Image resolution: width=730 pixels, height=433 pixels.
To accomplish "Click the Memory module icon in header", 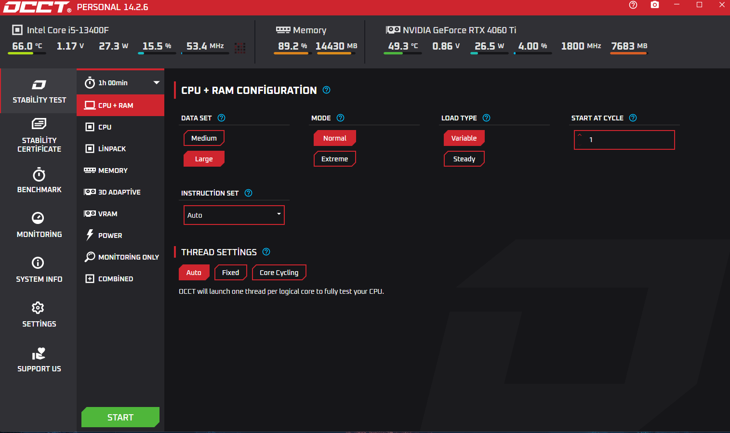I will (x=283, y=30).
